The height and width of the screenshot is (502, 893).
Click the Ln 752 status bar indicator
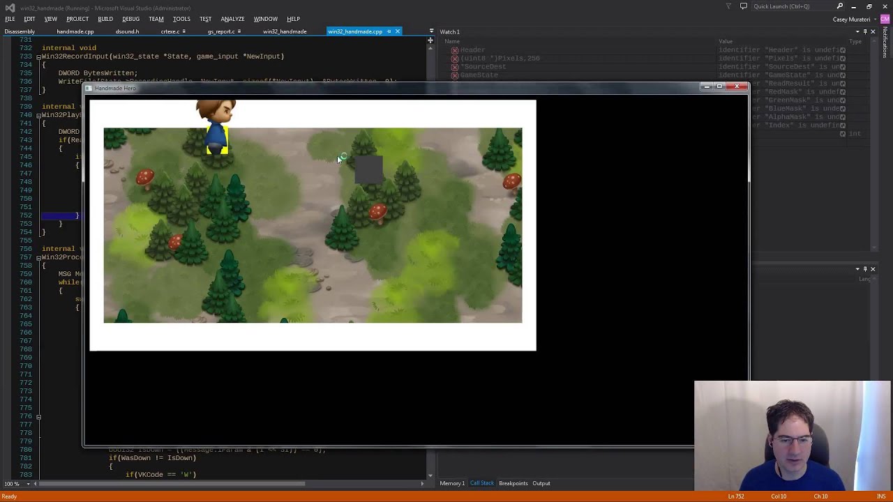tap(736, 496)
